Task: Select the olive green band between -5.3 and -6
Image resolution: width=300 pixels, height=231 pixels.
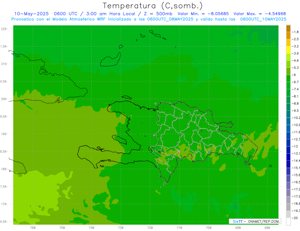Action: click(x=288, y=71)
